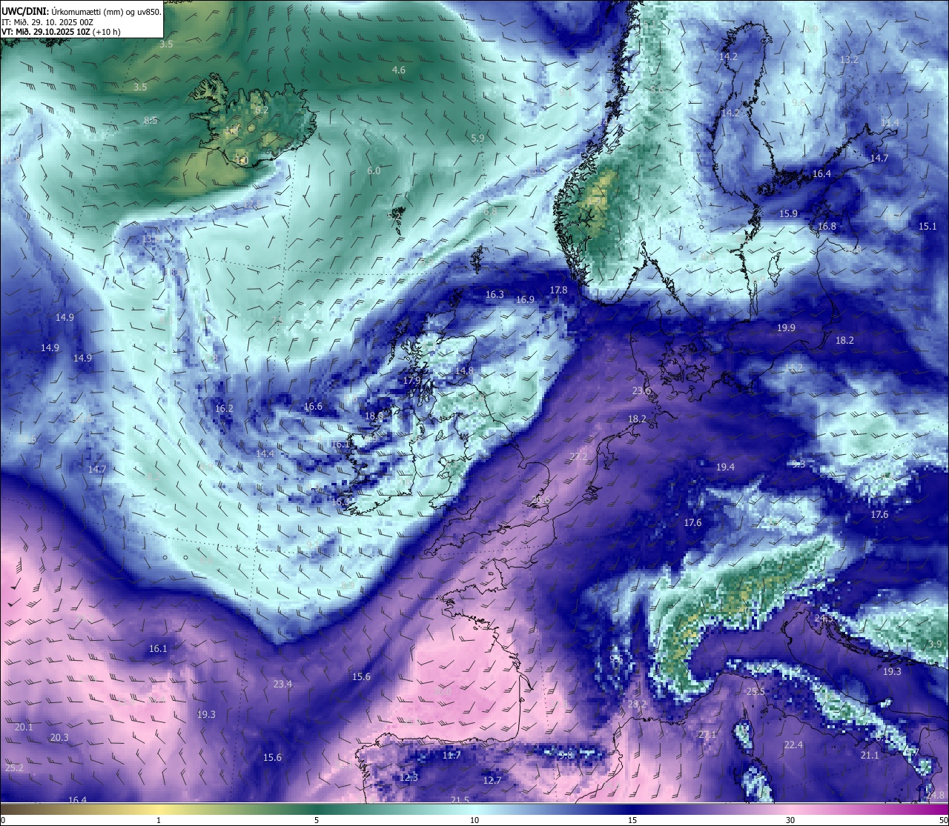Click the 8.5 value west of Iceland
The height and width of the screenshot is (826, 949).
tap(151, 121)
